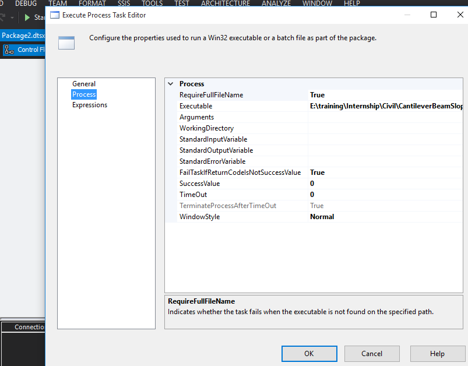468x366 pixels.
Task: Open the caret dropdown beside the redo arrow
Action: pos(12,17)
